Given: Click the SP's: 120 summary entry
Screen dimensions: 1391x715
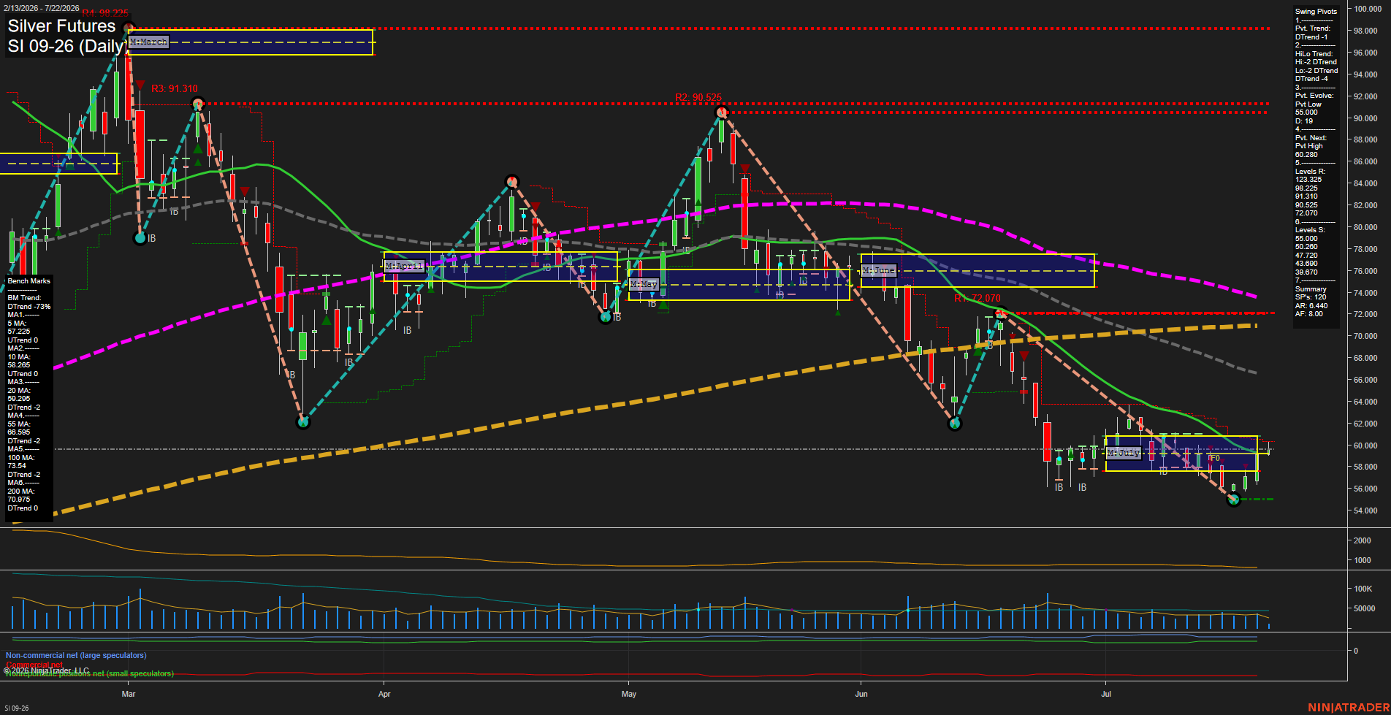Looking at the screenshot, I should (1311, 297).
